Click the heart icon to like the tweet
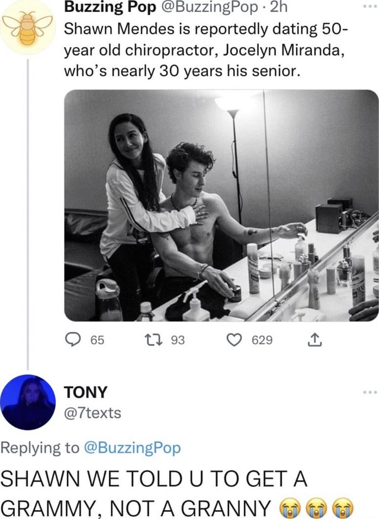Screen dimensions: 379x519 [234, 340]
